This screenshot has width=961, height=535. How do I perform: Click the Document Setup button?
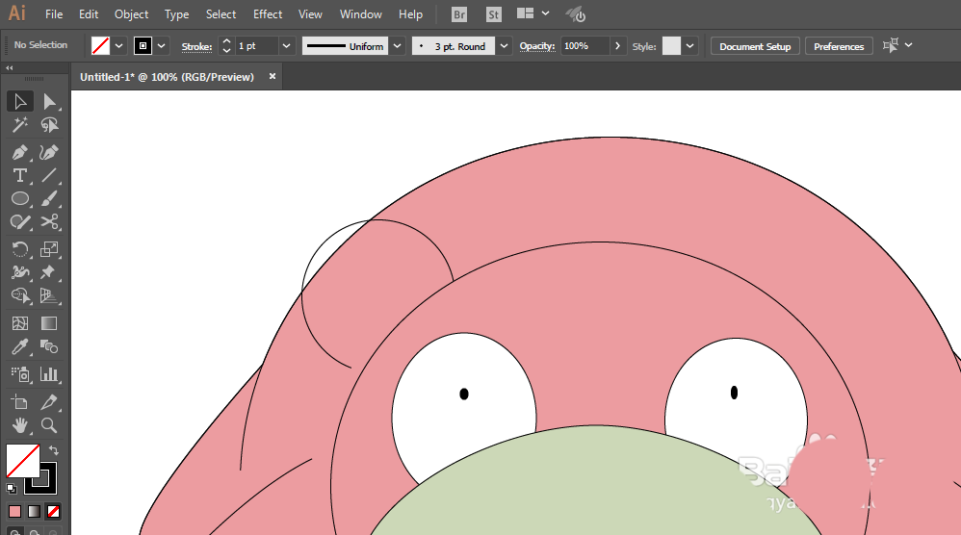(x=755, y=46)
